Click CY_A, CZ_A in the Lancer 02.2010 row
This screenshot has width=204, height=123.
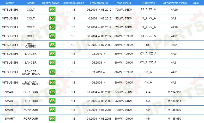pos(148,54)
